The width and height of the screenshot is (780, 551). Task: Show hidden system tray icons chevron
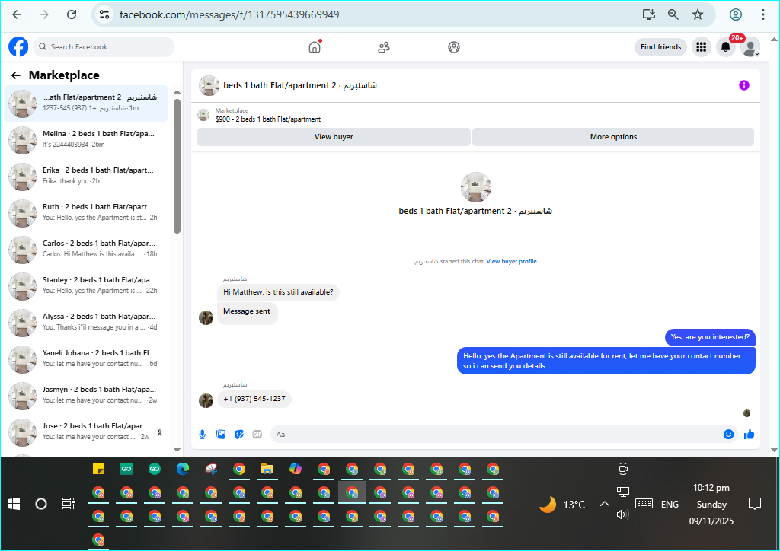pos(604,505)
